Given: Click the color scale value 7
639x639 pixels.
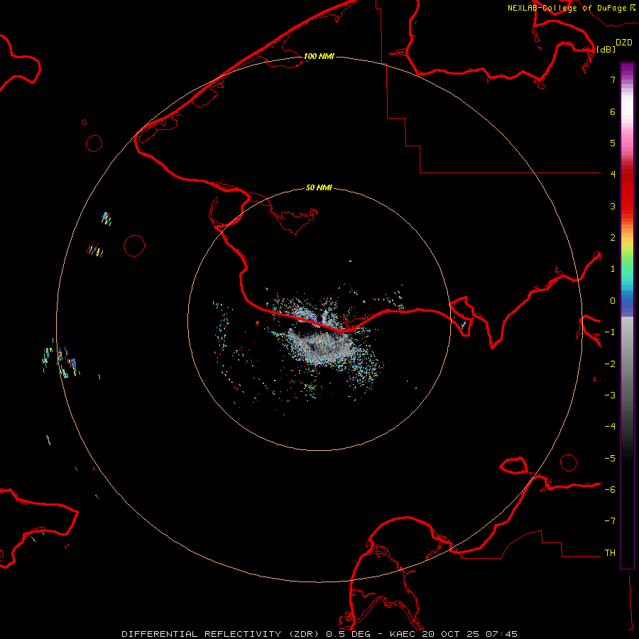Looking at the screenshot, I should [613, 80].
